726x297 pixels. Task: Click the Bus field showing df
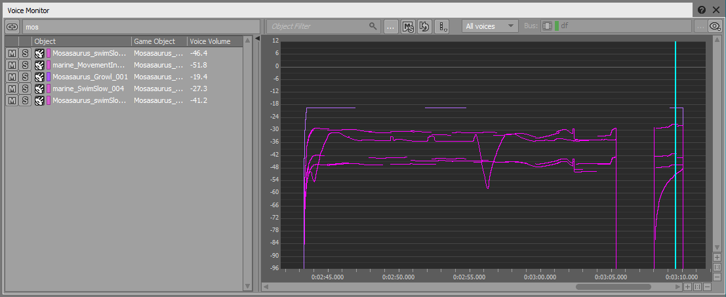click(615, 26)
